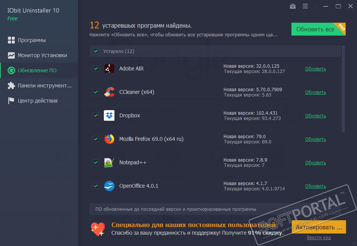Click the Текущая версия: 4.0.1.9714 text
357x246 pixels.
[x=254, y=189]
